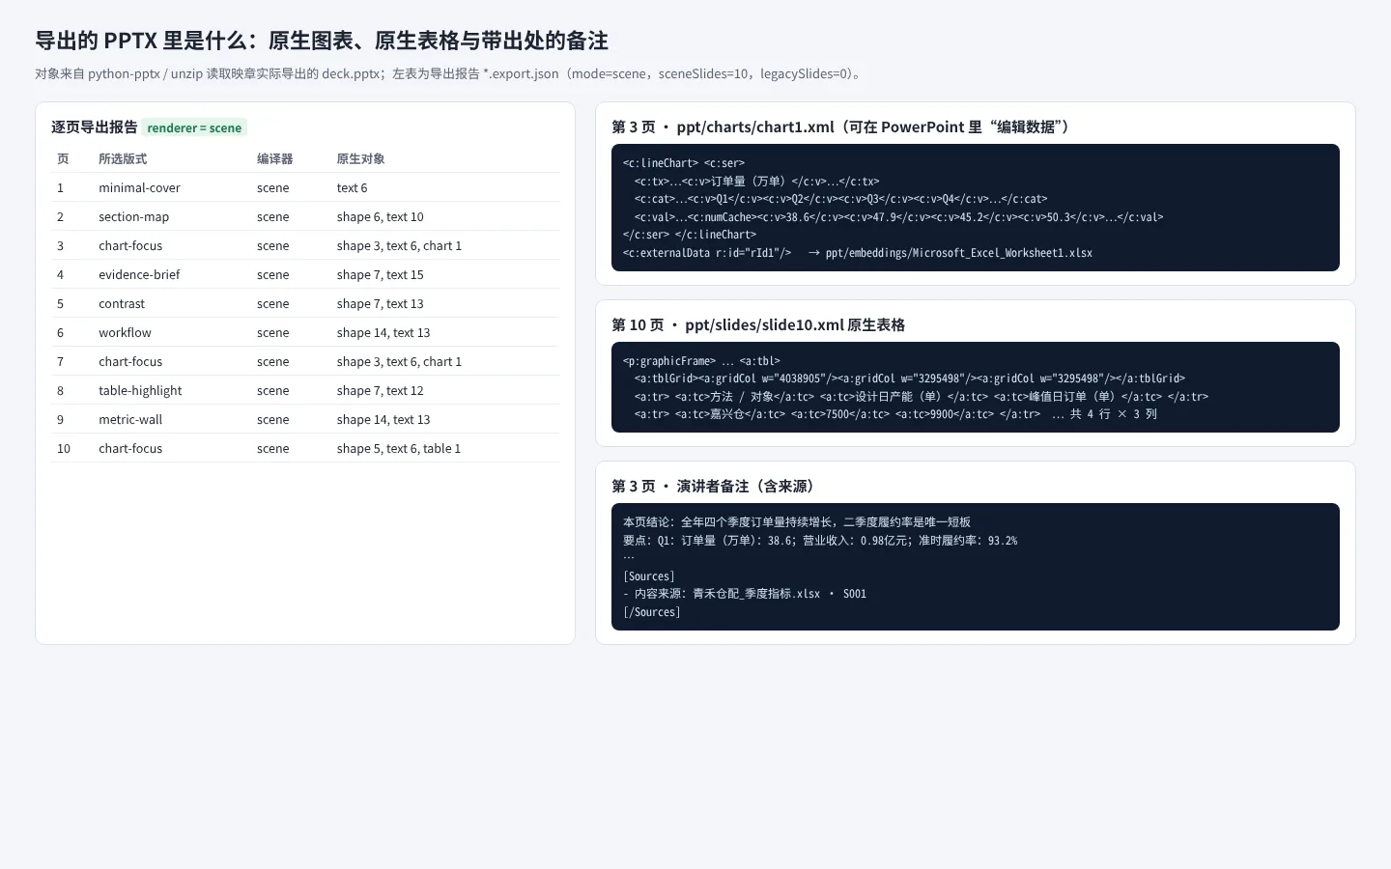Click the "演讲者备注（含来源）" card heading

(x=716, y=486)
